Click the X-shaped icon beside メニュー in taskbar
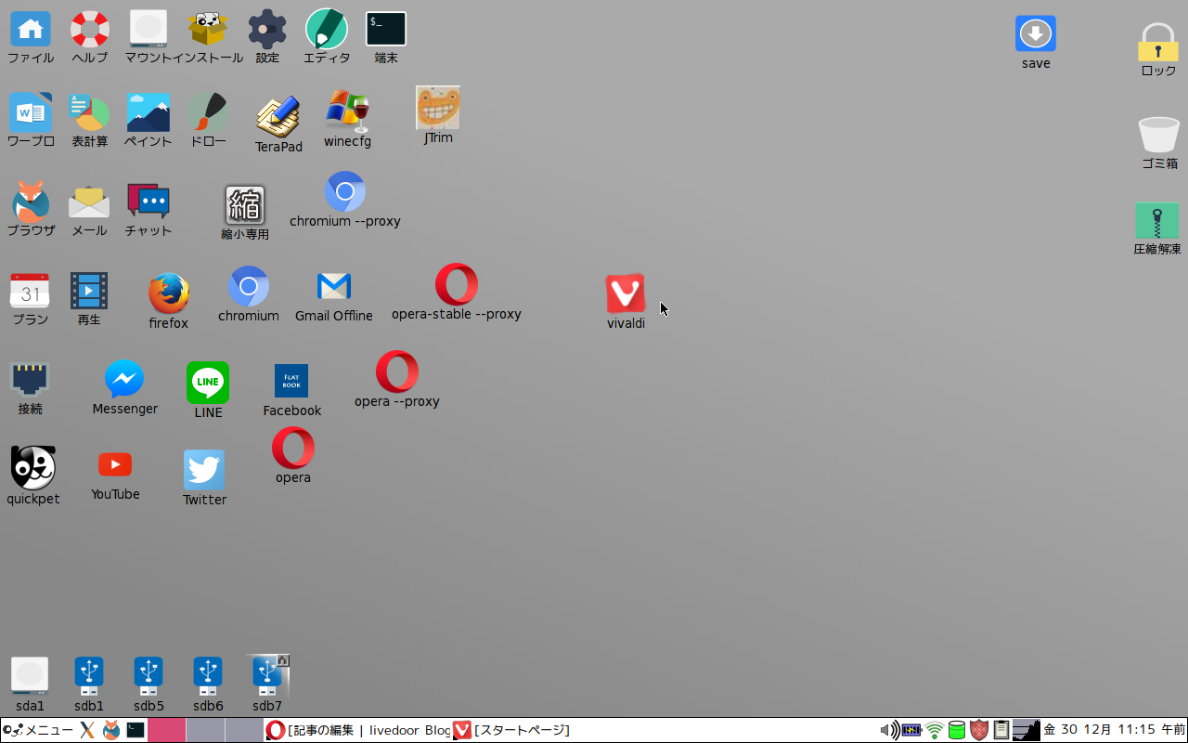The image size is (1188, 743). coord(87,730)
